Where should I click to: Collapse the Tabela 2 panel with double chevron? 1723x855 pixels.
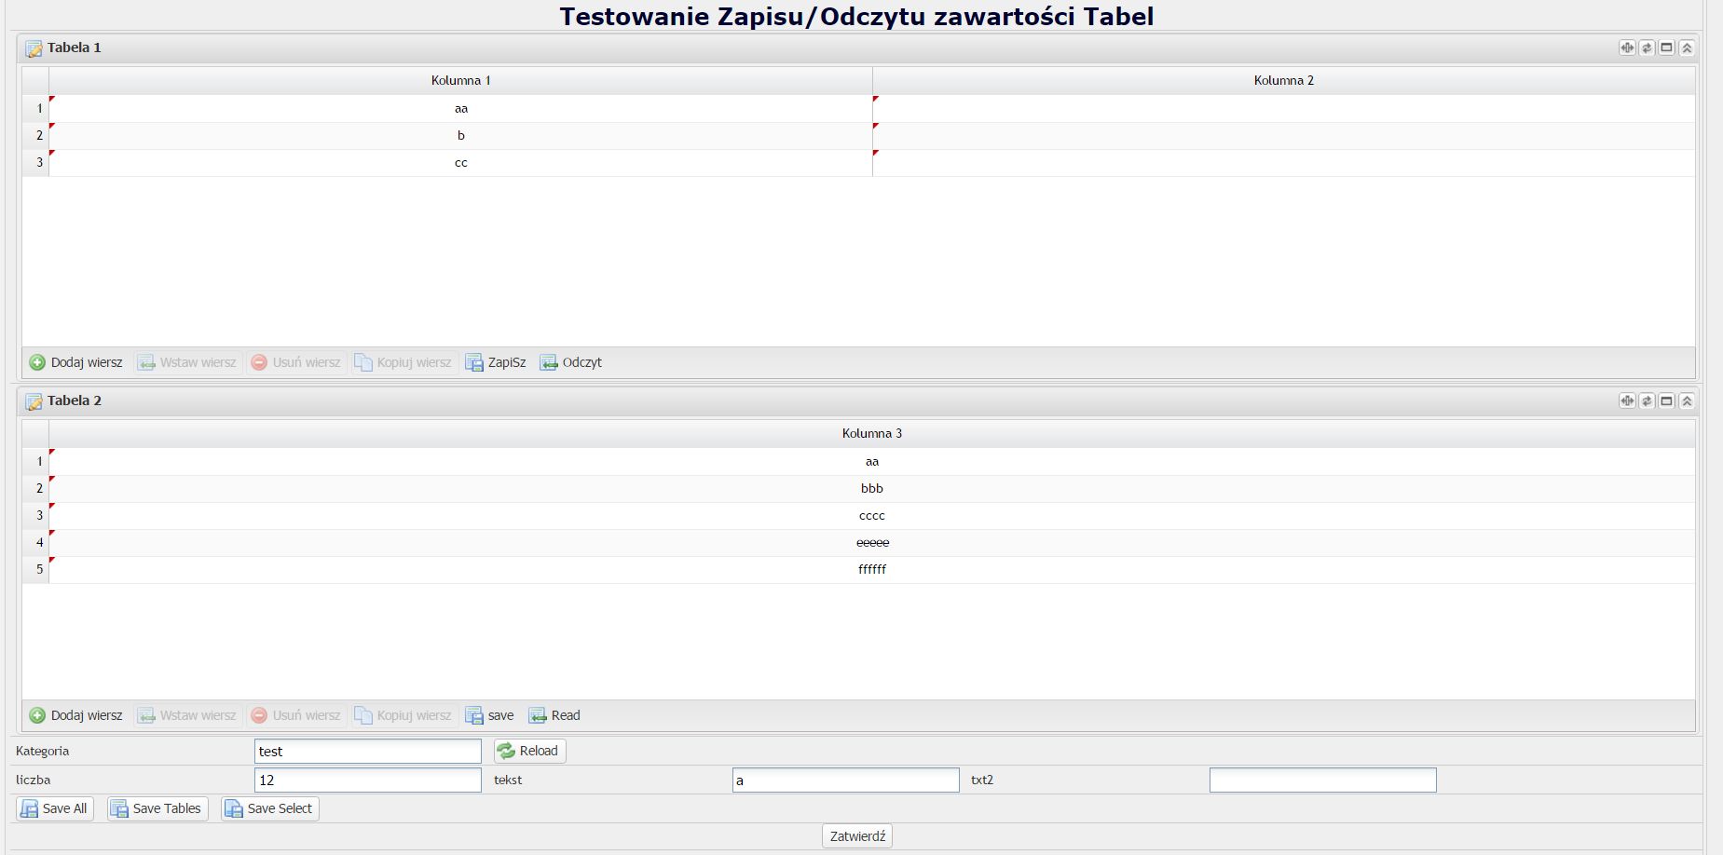coord(1687,400)
